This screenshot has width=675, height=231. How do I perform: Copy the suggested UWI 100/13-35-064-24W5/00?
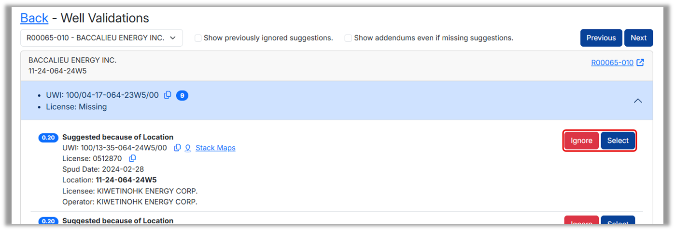(177, 148)
